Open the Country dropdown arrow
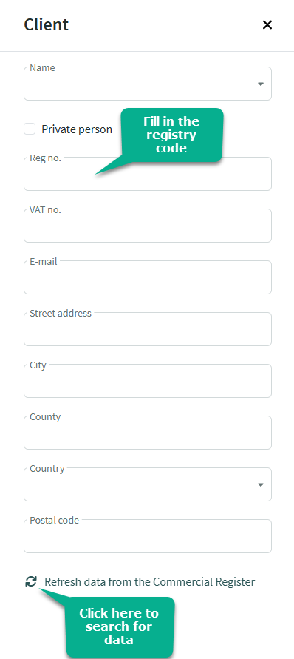Image resolution: width=294 pixels, height=659 pixels. click(261, 484)
